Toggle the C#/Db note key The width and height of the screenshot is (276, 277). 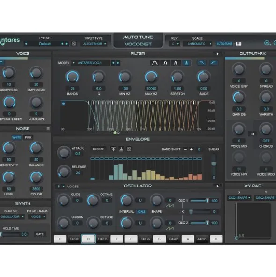pos(74,239)
